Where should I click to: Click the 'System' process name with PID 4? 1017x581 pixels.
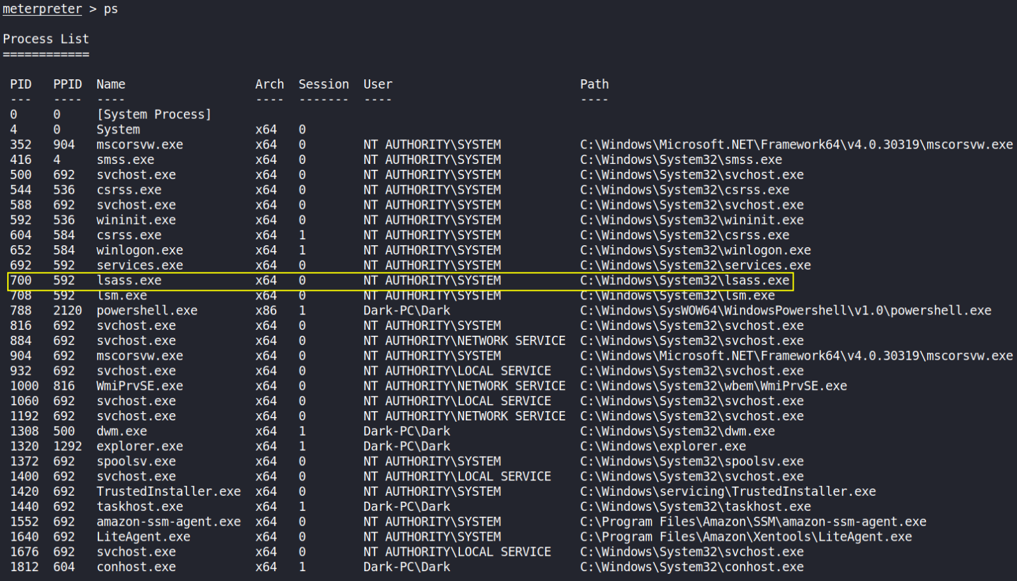click(x=118, y=130)
